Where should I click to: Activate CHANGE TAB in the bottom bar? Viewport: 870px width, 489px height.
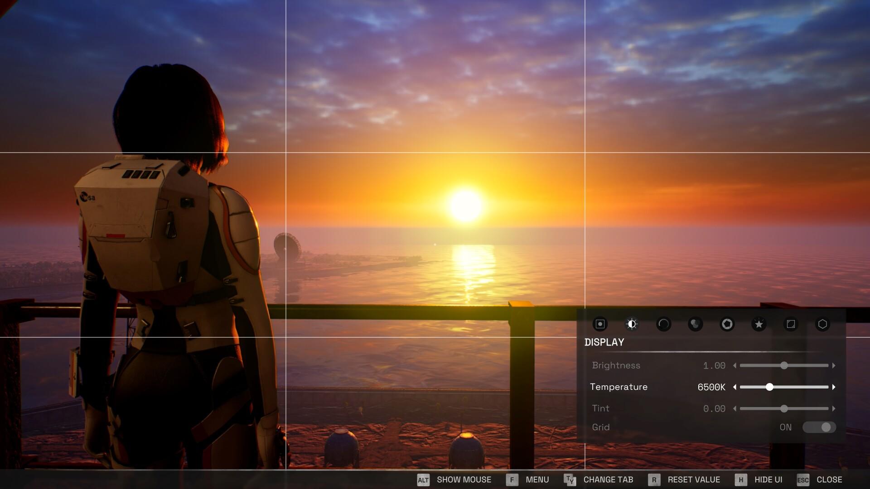point(609,479)
